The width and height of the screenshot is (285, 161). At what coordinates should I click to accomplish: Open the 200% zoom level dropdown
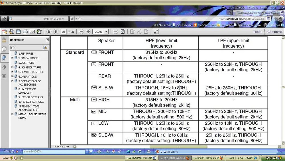[106, 32]
